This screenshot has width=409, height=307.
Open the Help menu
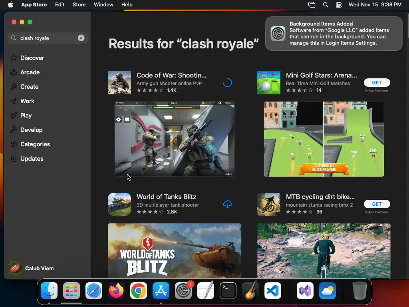click(127, 4)
